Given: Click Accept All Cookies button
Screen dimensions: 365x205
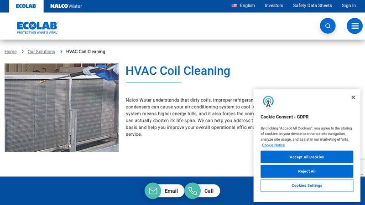Looking at the screenshot, I should (x=307, y=157).
